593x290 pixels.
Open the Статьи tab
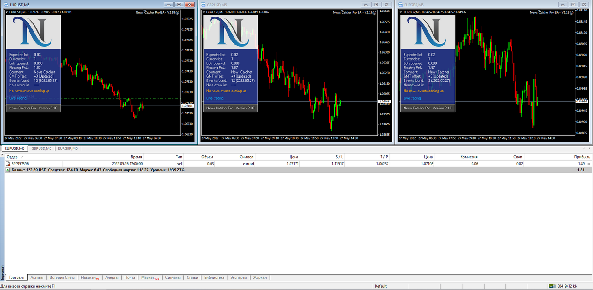pos(192,278)
